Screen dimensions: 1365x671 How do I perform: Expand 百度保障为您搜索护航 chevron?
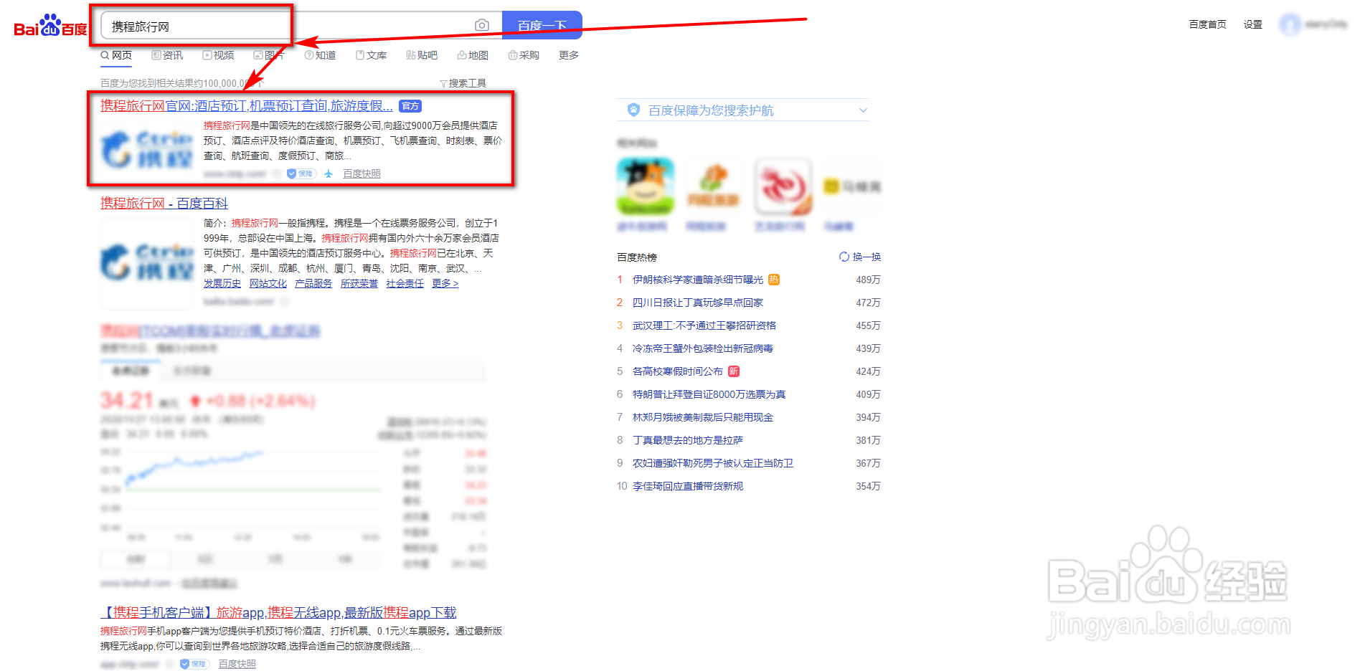863,110
